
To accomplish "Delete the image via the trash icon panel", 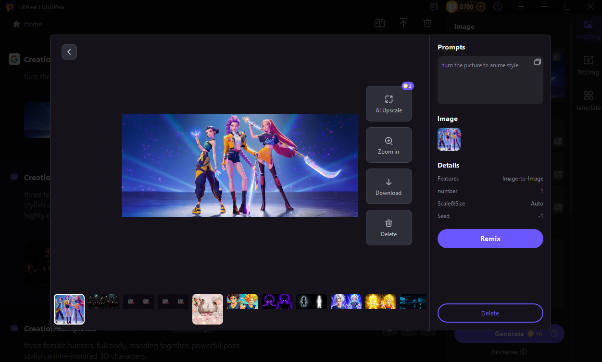I will tap(389, 227).
